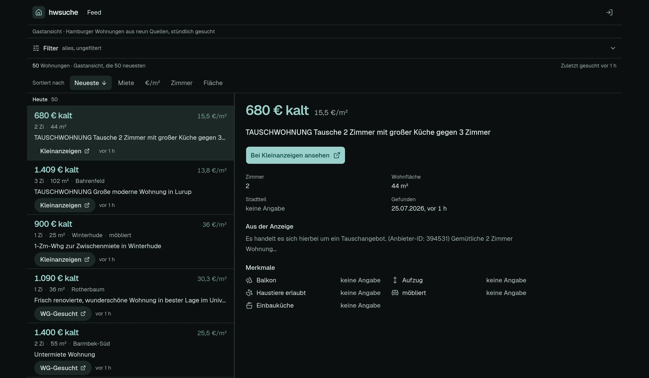
Task: Click the Einbauküche pot icon
Action: [x=249, y=305]
